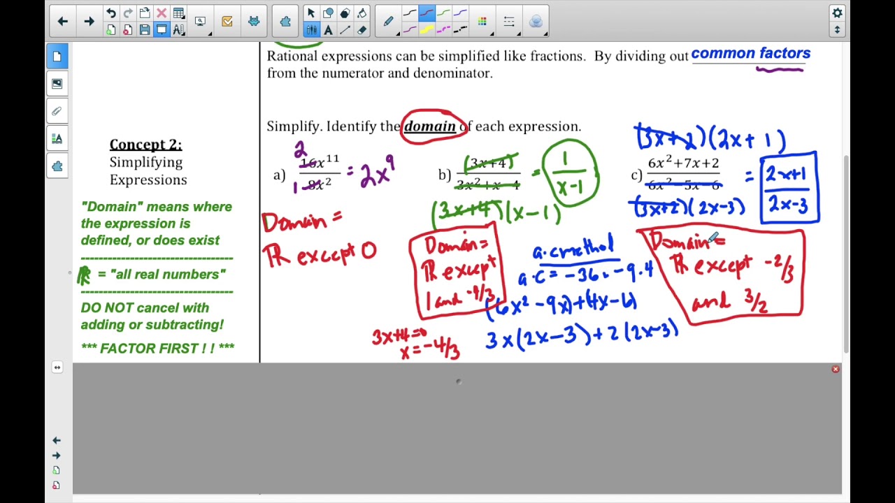Open the text formatting options dropdown
895x503 pixels.
pos(179,30)
